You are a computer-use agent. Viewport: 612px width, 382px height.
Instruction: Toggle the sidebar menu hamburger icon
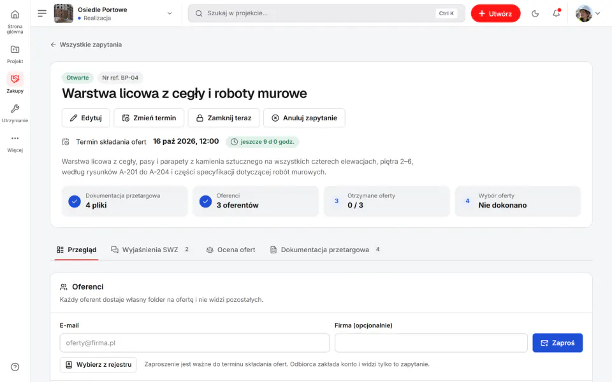(x=42, y=13)
